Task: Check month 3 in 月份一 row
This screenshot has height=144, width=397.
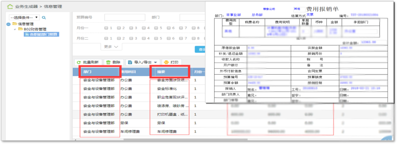Action: coord(131,28)
